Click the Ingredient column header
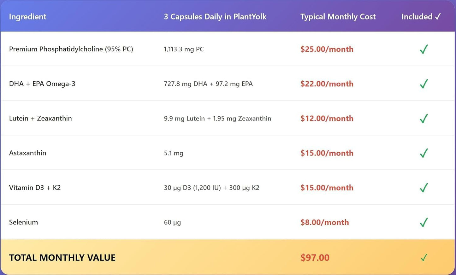This screenshot has height=275, width=456. coord(27,17)
